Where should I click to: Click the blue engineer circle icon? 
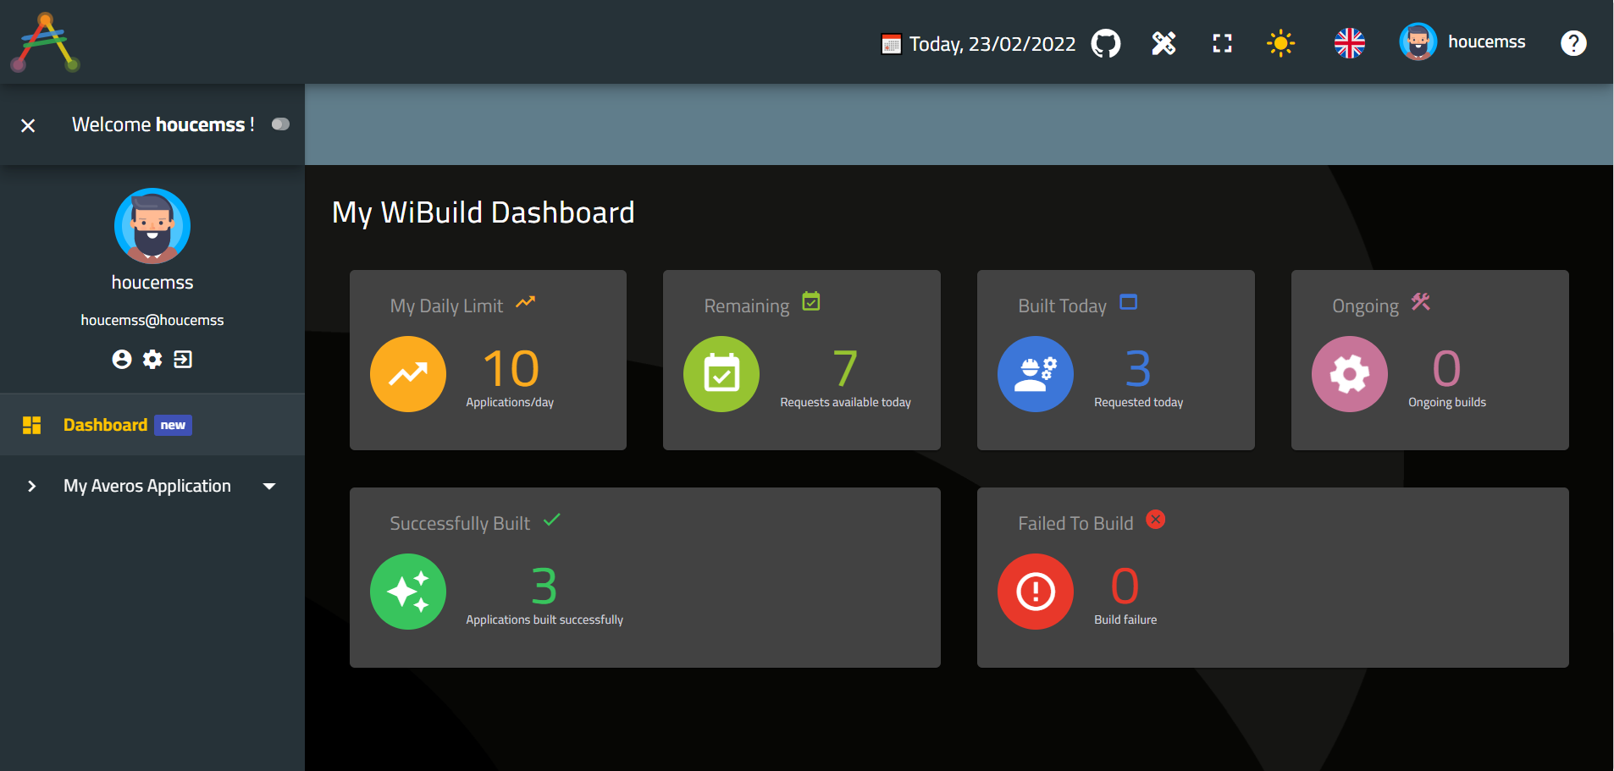tap(1036, 374)
